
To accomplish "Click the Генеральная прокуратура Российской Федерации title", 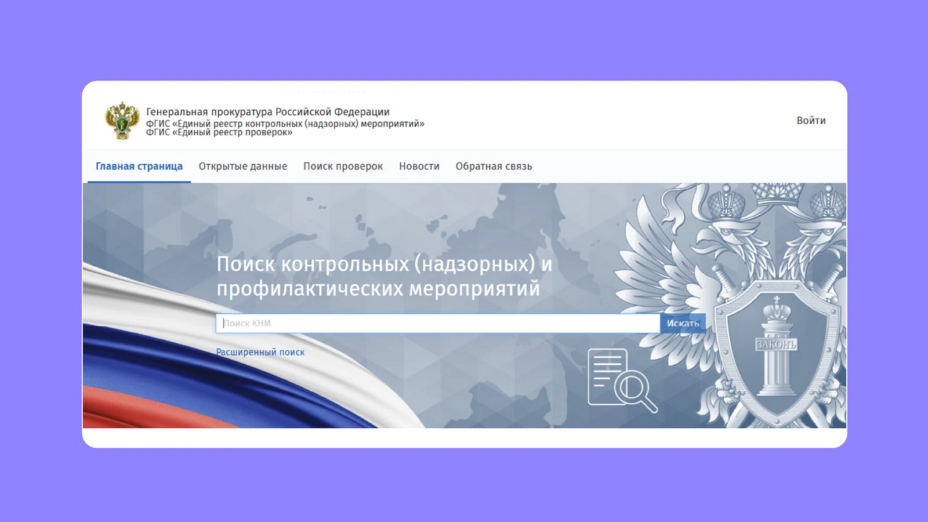I will pyautogui.click(x=268, y=112).
